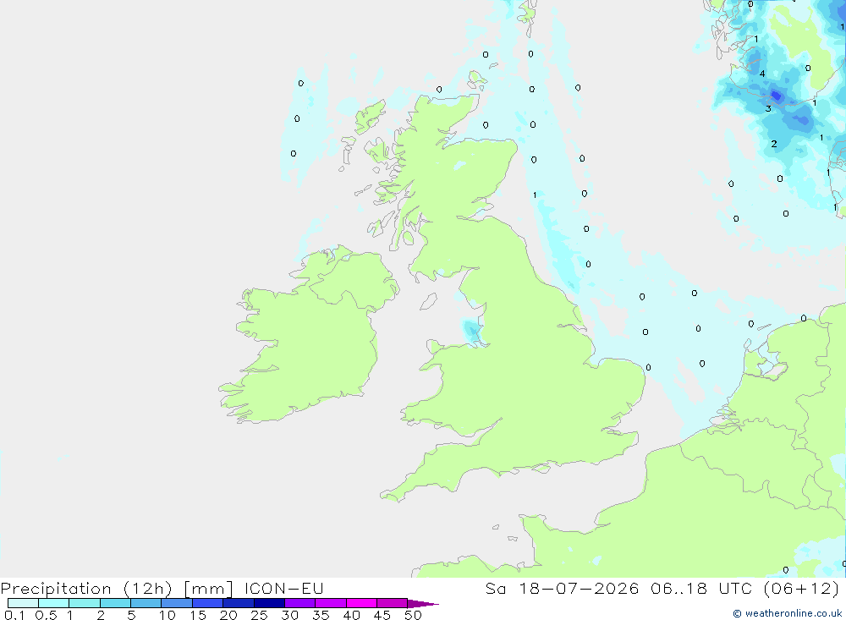Click the "ICON-EU" model name
This screenshot has width=846, height=620.
point(283,588)
